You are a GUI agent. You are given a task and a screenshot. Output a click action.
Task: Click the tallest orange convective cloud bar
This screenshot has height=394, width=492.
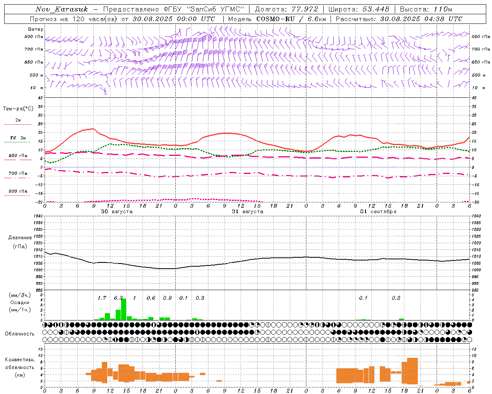[412, 371]
